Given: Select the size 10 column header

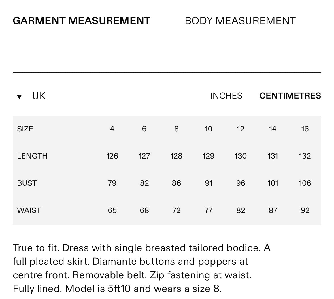Looking at the screenshot, I should pyautogui.click(x=209, y=129).
